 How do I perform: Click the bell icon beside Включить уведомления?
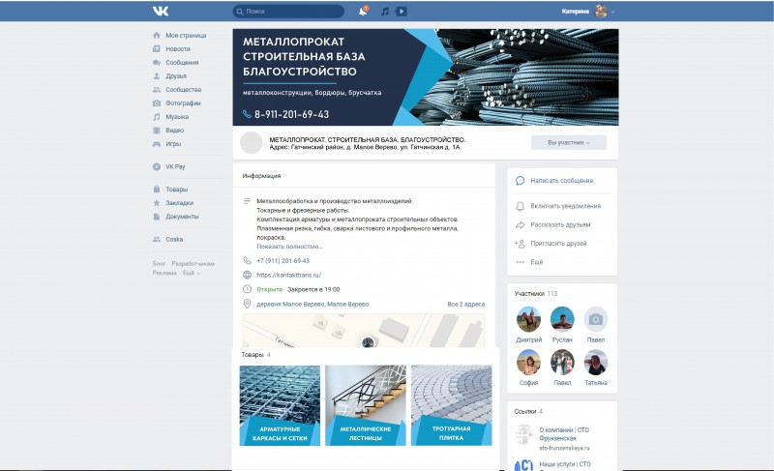tap(520, 206)
